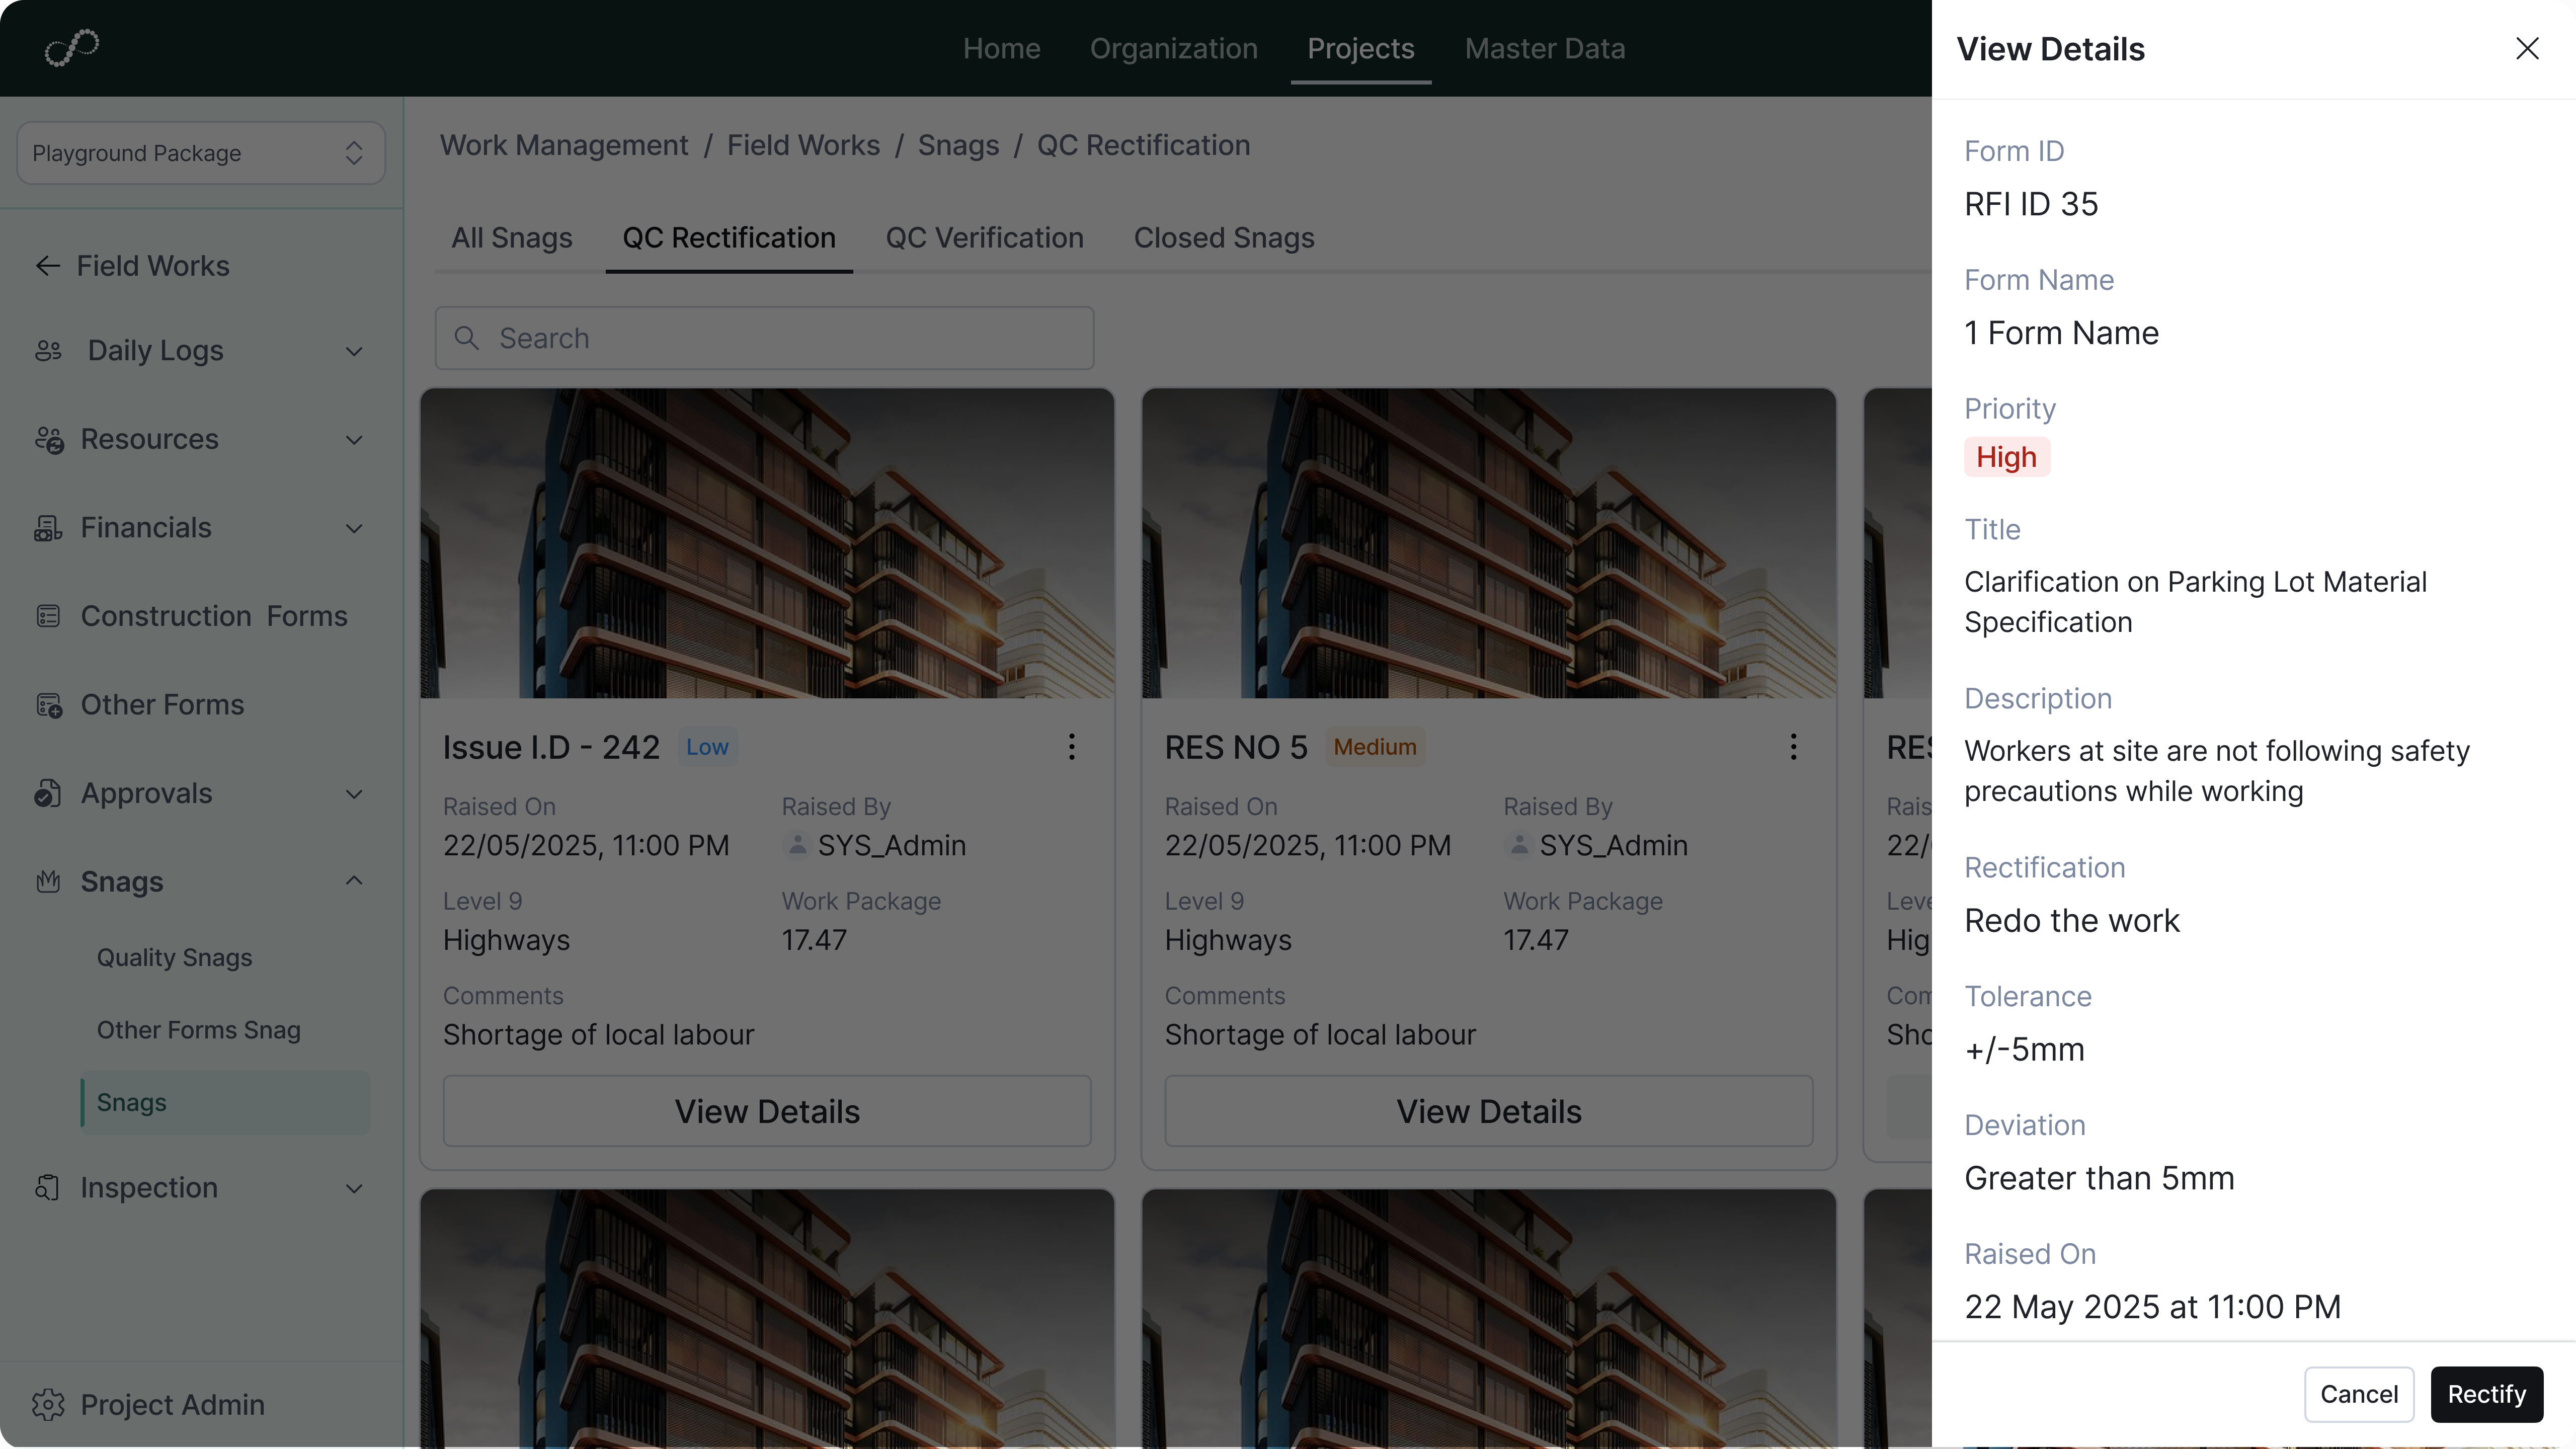Screen dimensions: 2576x1449
Task: Switch to the QC Verification tab
Action: (x=984, y=238)
